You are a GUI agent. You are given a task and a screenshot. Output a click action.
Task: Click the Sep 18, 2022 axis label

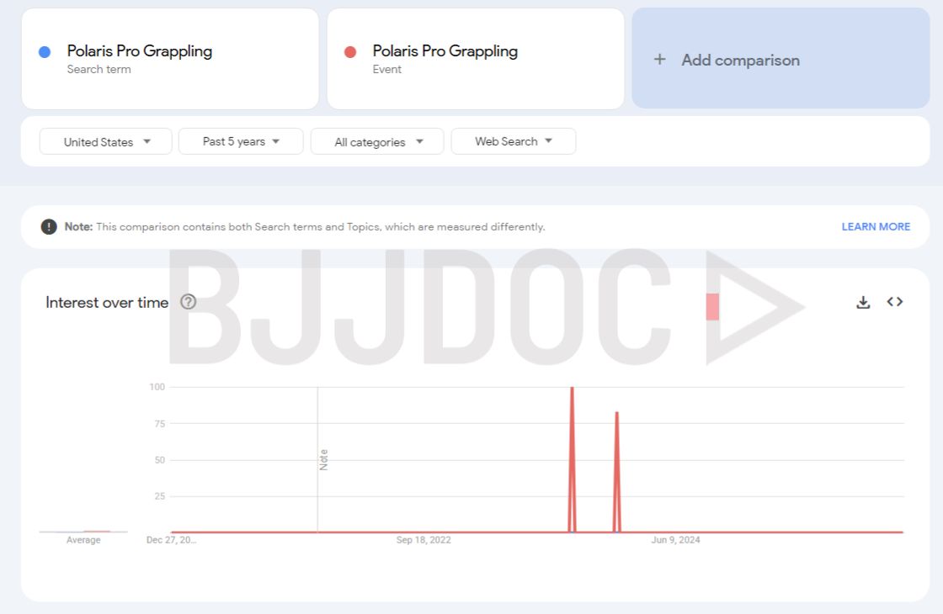pos(424,540)
